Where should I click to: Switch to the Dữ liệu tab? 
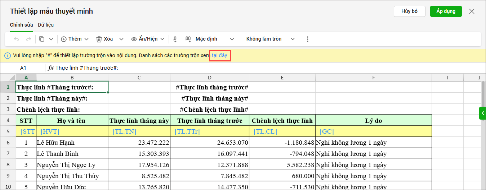(46, 25)
